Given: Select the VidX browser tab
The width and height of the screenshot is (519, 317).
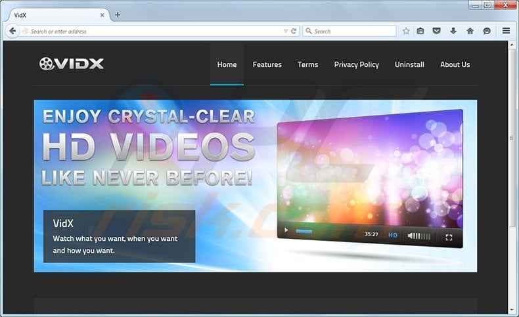Looking at the screenshot, I should pyautogui.click(x=58, y=15).
